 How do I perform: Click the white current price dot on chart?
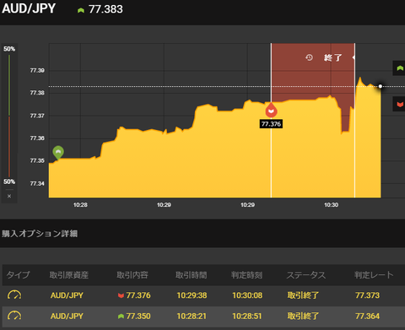pyautogui.click(x=381, y=86)
